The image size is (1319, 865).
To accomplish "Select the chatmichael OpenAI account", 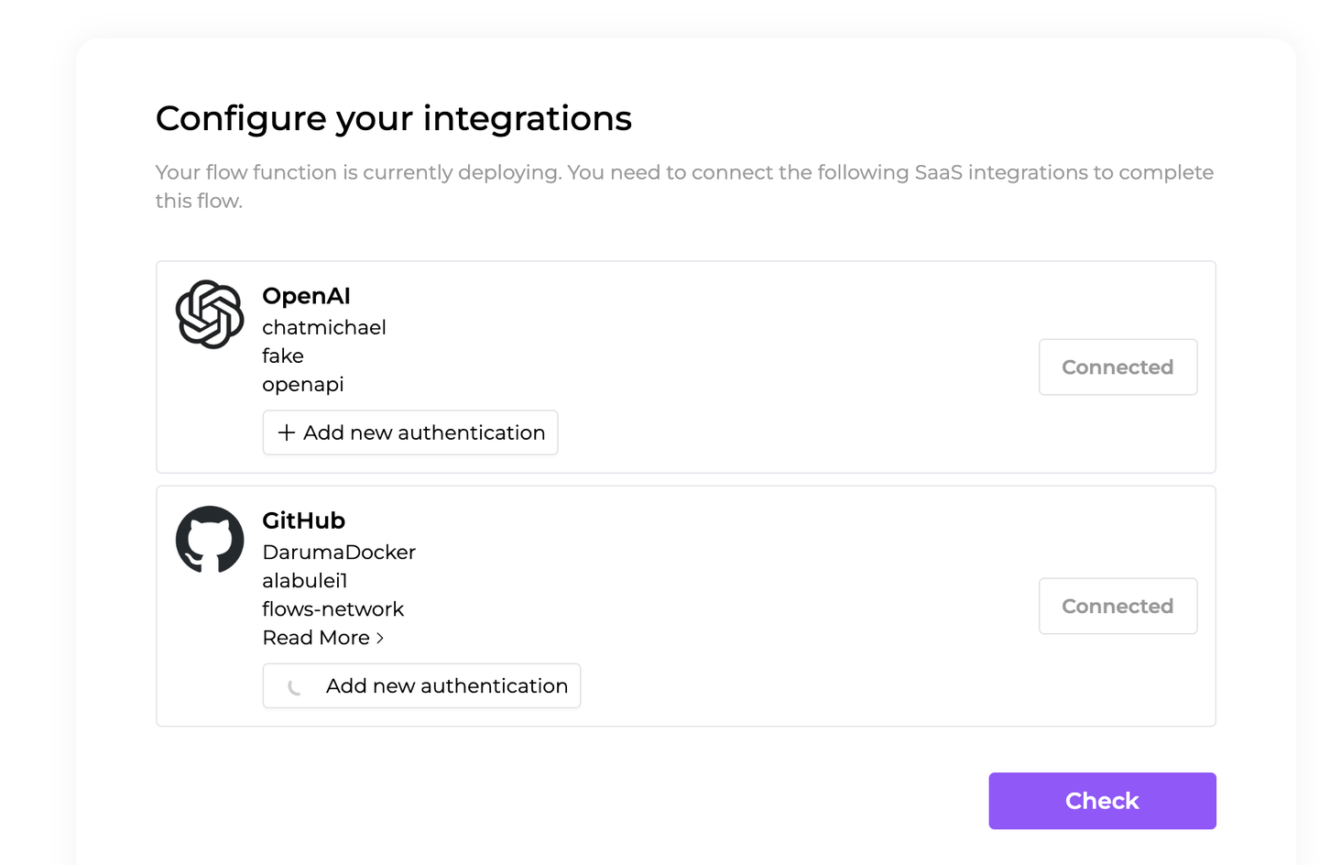I will pos(324,327).
